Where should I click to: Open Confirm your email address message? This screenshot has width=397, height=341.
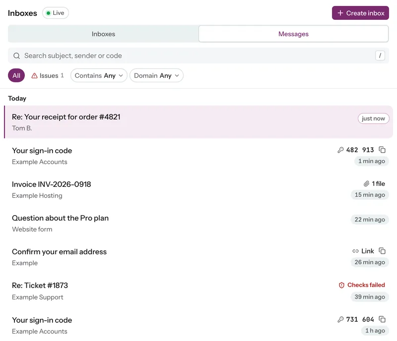(x=198, y=257)
